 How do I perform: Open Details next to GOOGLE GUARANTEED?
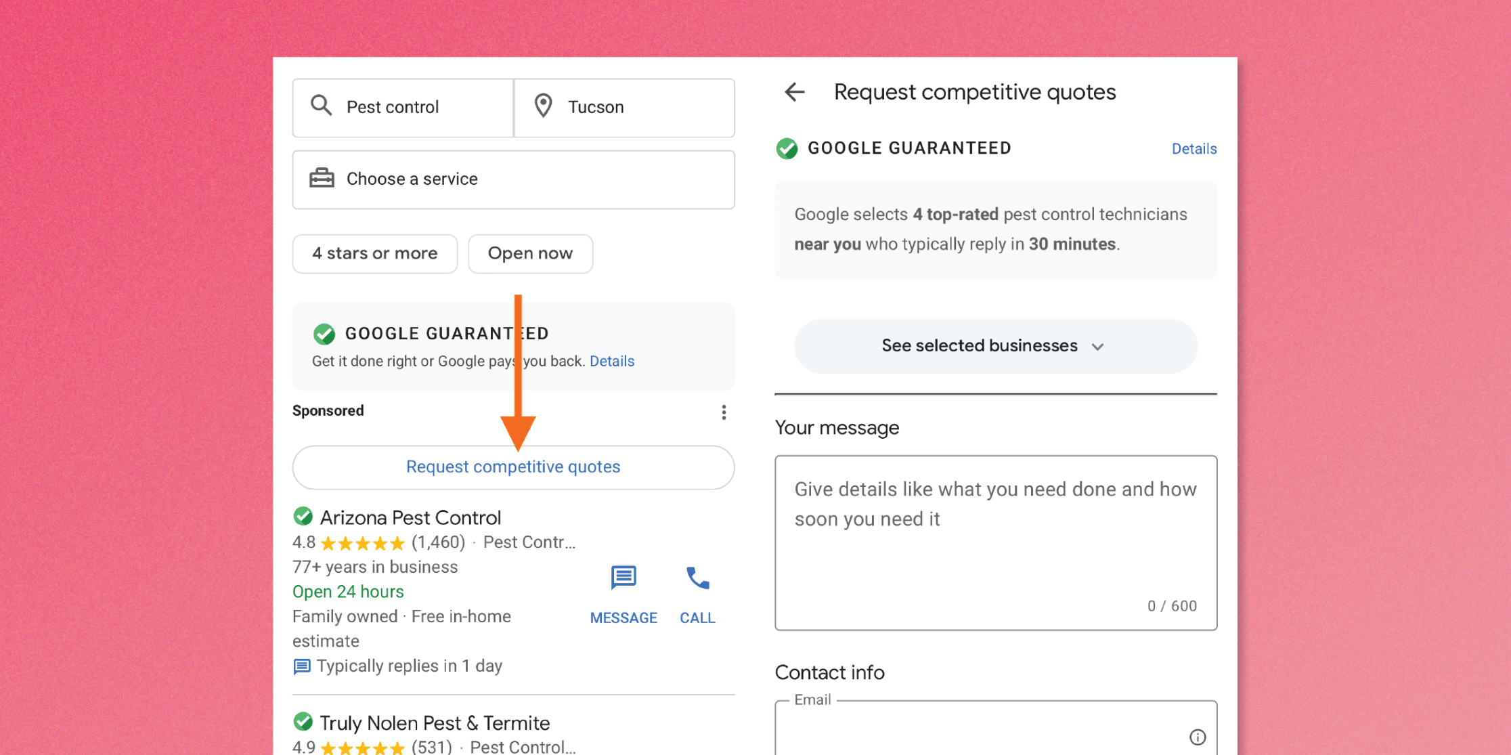click(x=1194, y=148)
